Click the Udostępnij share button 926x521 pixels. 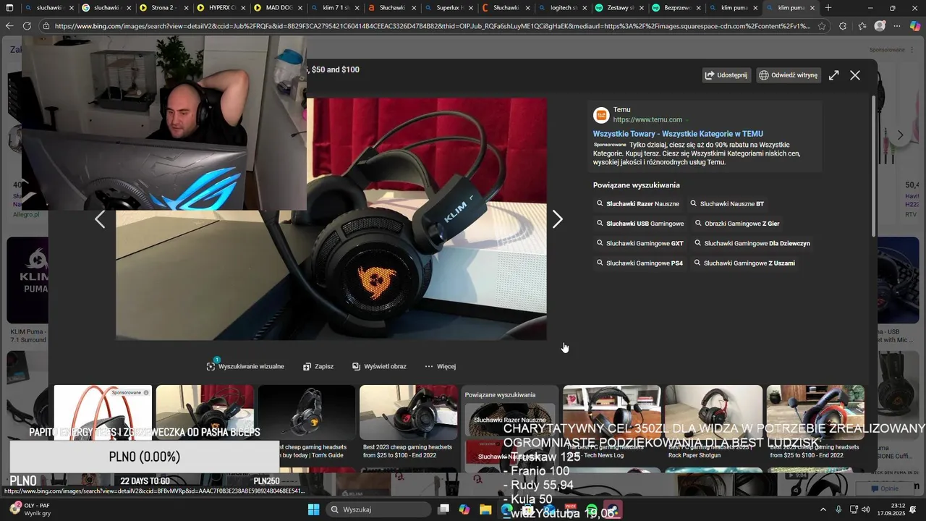pyautogui.click(x=726, y=75)
